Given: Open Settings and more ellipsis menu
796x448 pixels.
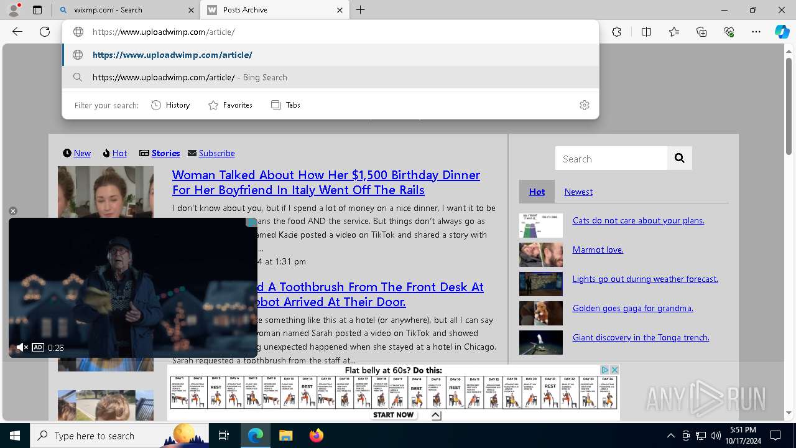Looking at the screenshot, I should (x=756, y=32).
